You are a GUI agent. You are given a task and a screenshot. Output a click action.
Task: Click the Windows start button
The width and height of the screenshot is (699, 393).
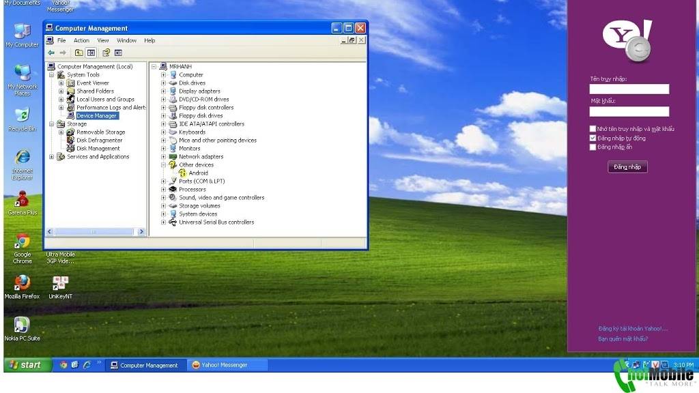pyautogui.click(x=27, y=365)
